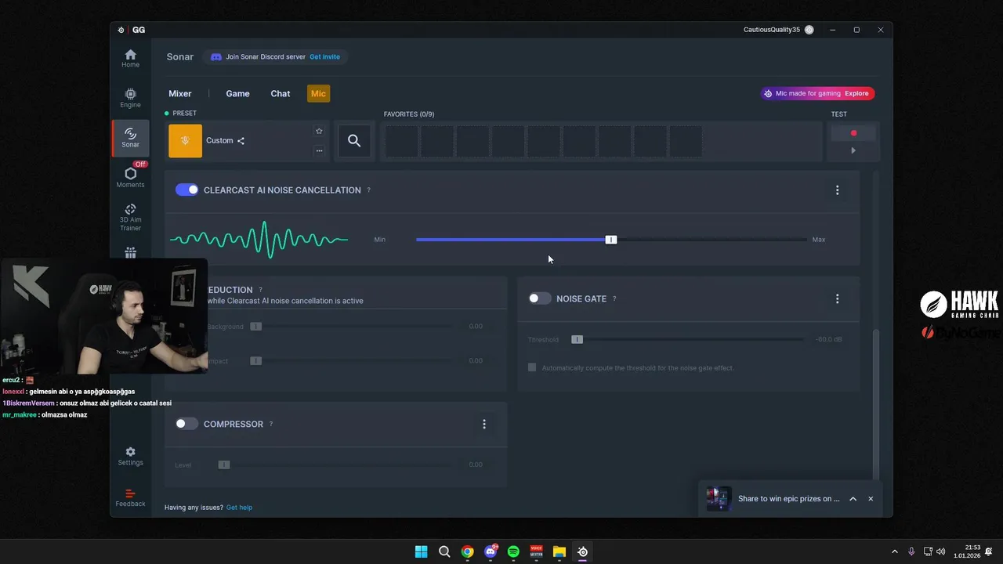
Task: Switch to the Game tab
Action: coord(237,93)
